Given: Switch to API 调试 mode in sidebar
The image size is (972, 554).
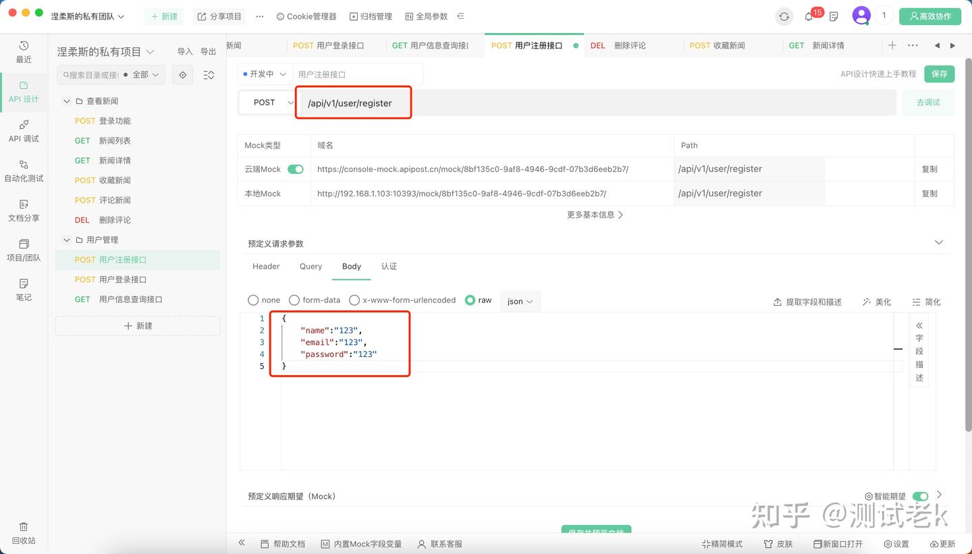Looking at the screenshot, I should click(24, 132).
